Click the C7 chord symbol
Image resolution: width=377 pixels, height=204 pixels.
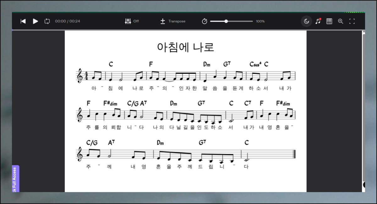pos(248,103)
